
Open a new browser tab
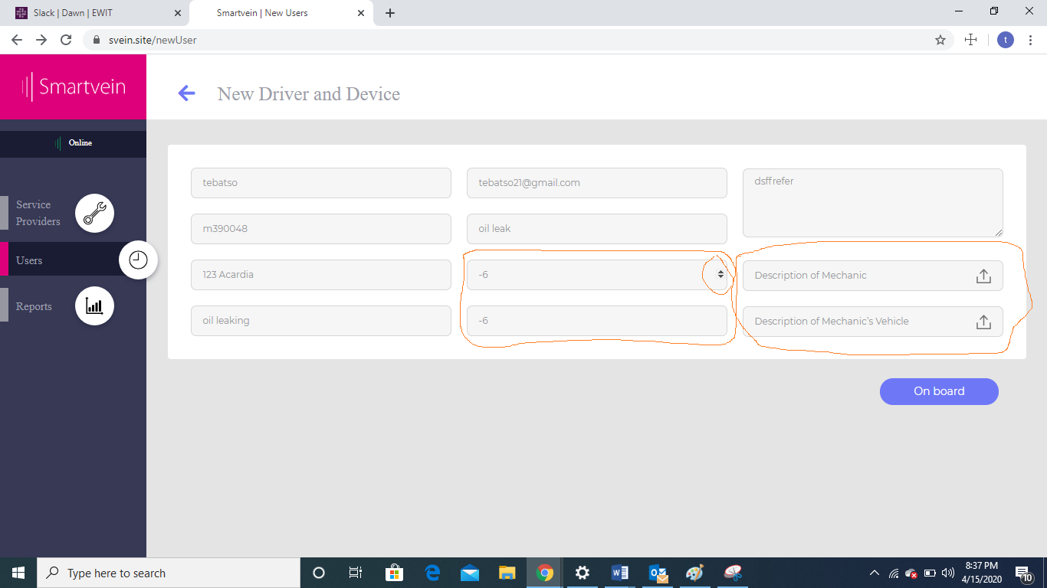pos(390,13)
